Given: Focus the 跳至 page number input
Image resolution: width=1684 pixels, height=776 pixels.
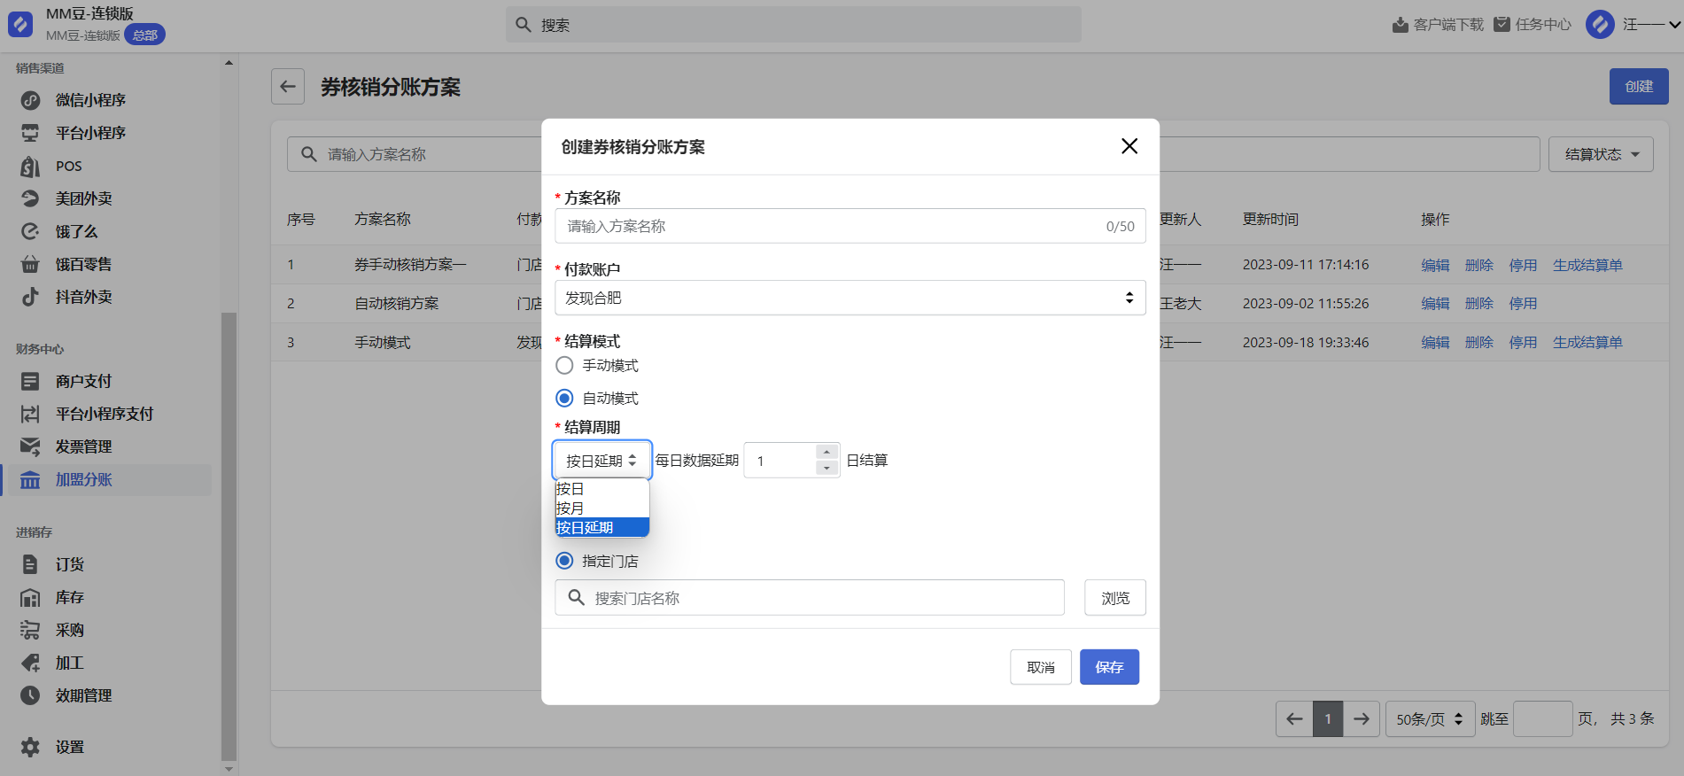Looking at the screenshot, I should point(1543,718).
